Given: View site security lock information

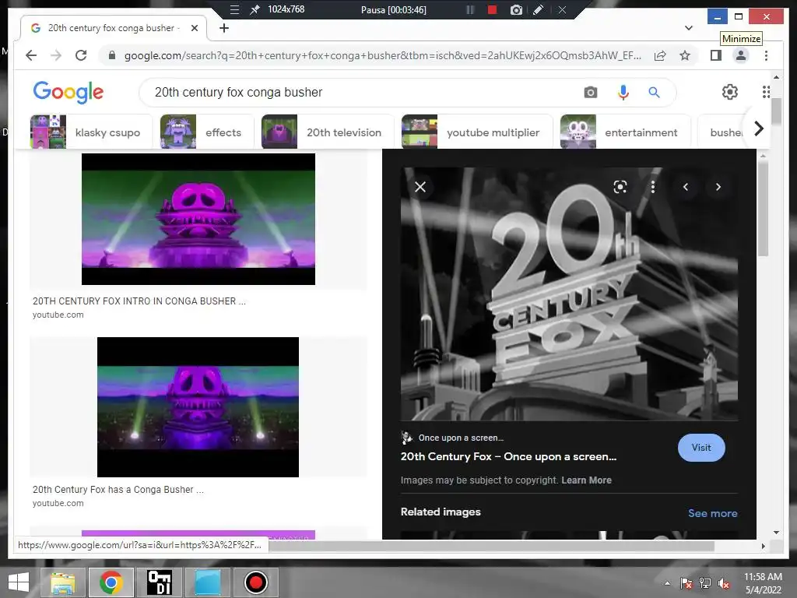Looking at the screenshot, I should tap(112, 55).
